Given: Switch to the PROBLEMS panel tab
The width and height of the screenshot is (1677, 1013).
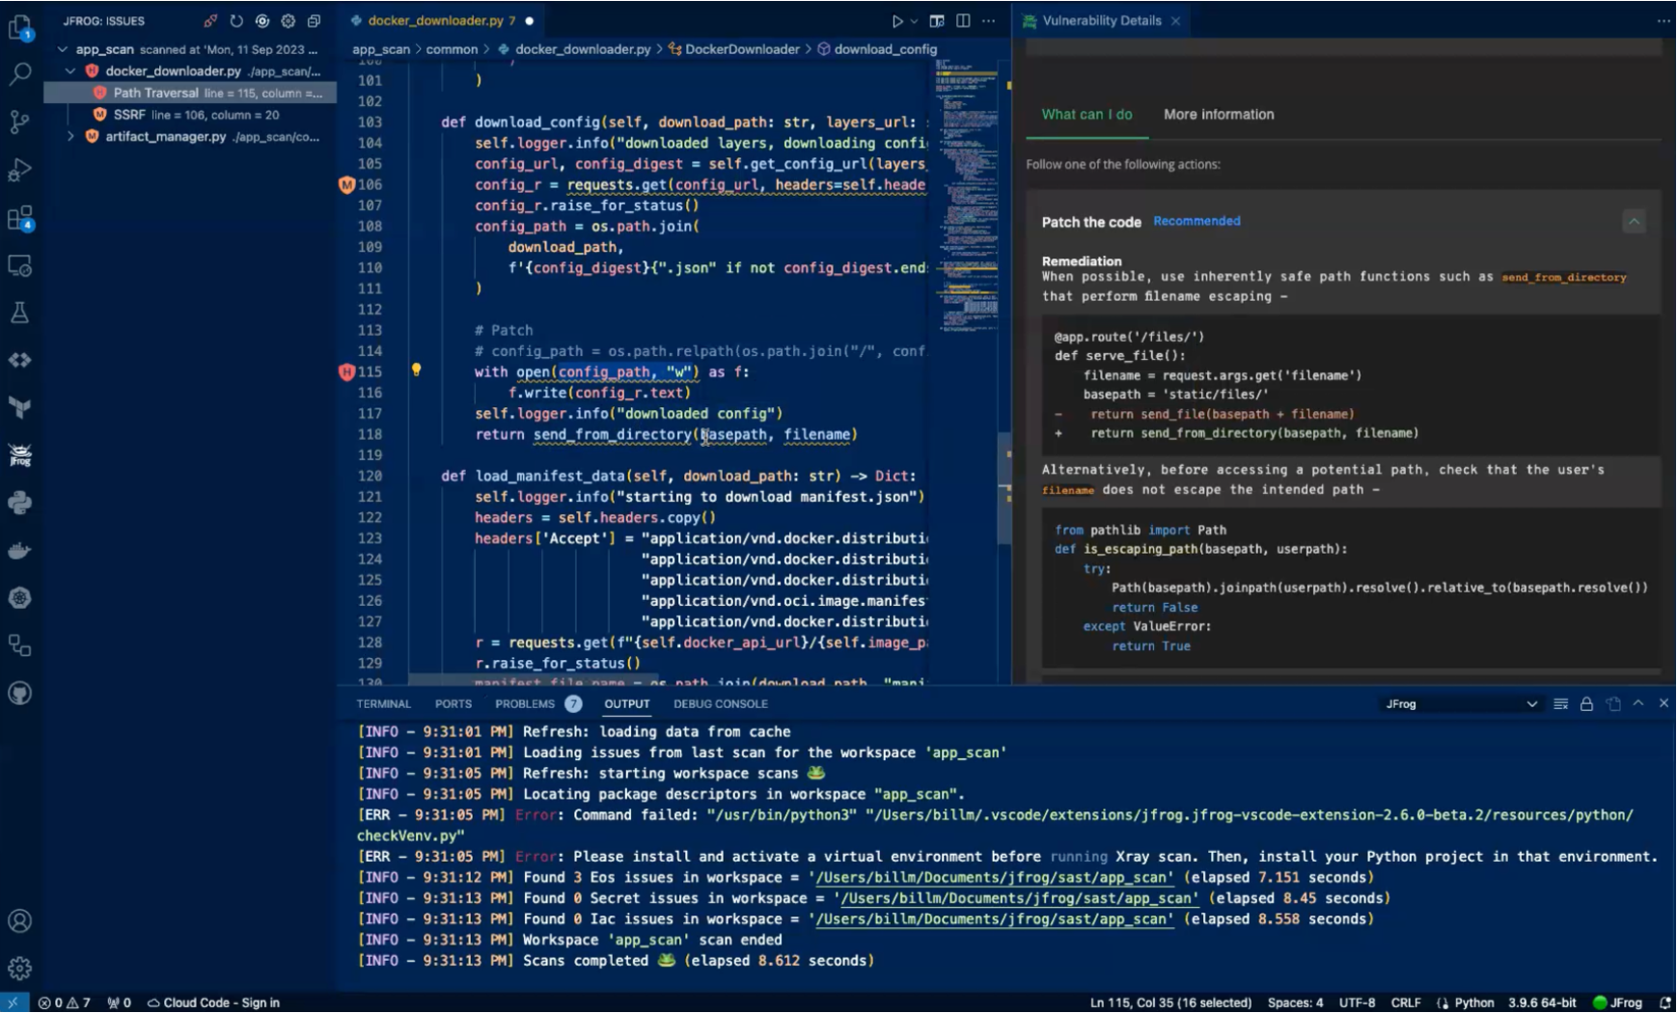Looking at the screenshot, I should click(x=538, y=704).
